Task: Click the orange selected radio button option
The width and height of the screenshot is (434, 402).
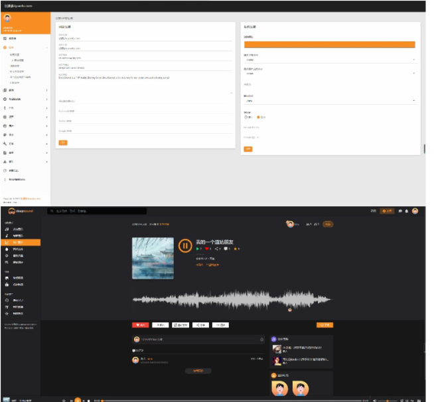Action: tap(259, 117)
